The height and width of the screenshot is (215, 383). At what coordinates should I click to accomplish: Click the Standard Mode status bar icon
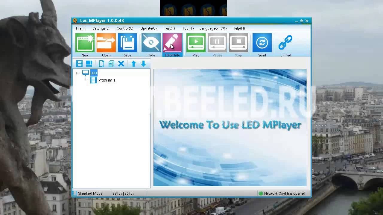[75, 193]
